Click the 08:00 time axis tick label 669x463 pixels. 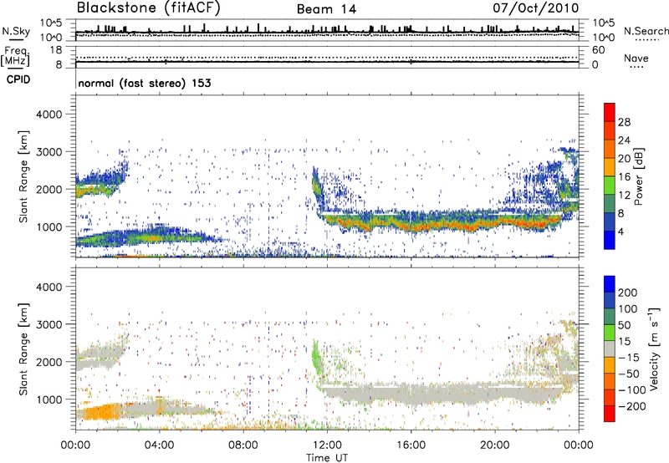point(243,445)
